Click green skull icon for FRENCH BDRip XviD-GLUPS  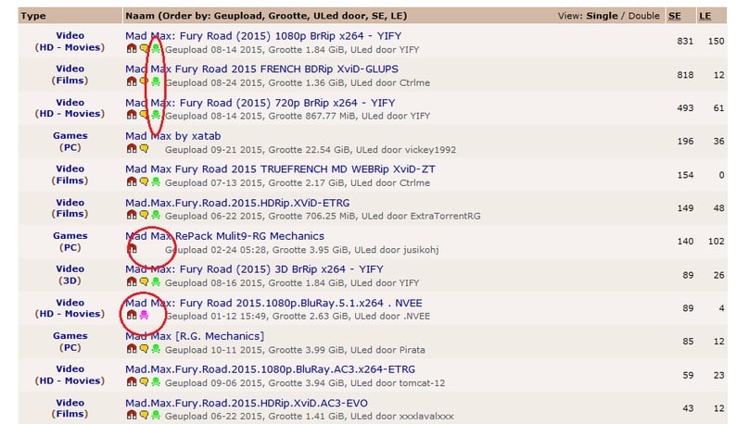156,81
